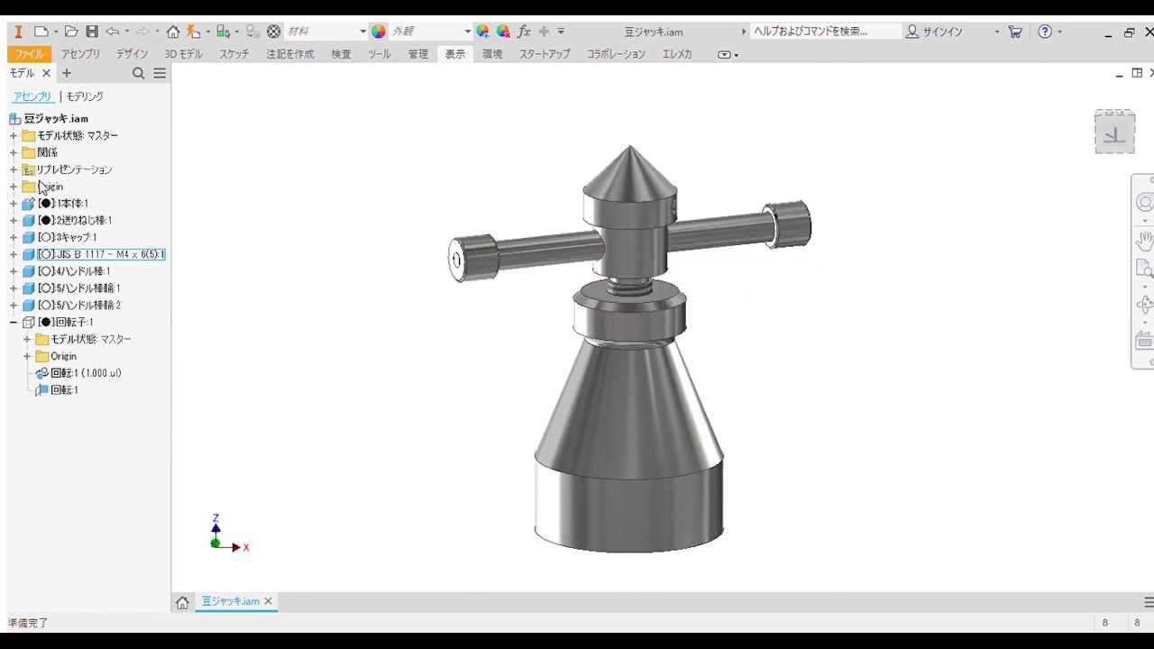Screen dimensions: 1154x649
Task: Select the 2送りねじ棒:1 tree item
Action: 75,221
